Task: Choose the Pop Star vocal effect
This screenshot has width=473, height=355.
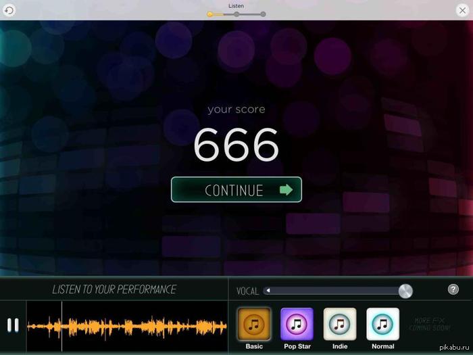Action: (297, 325)
